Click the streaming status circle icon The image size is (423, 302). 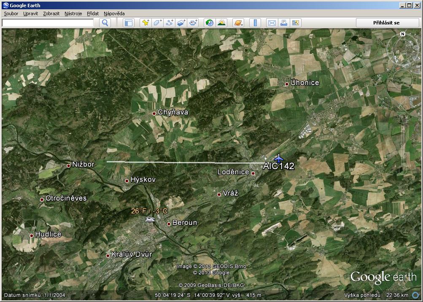click(x=415, y=295)
